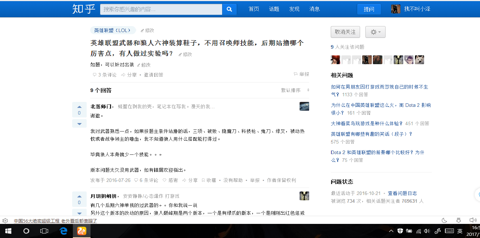Image resolution: width=480 pixels, height=238 pixels.
Task: Click 月玥鈅岄抈's avatar thumbnail
Action: (x=304, y=196)
